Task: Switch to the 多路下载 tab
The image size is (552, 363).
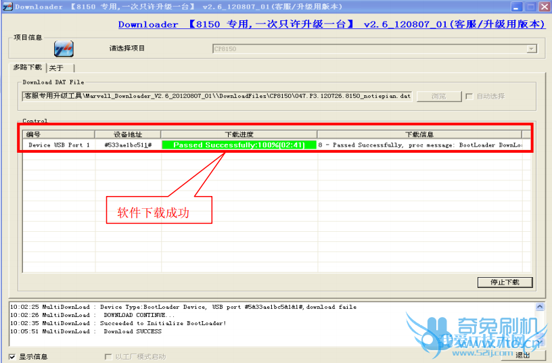Action: (28, 67)
